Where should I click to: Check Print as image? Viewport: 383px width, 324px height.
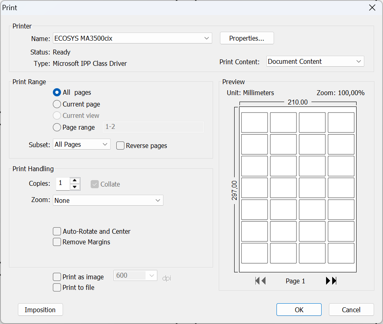[x=57, y=277]
